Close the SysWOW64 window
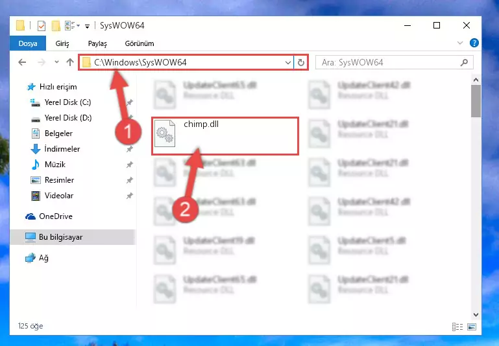499x346 pixels. pos(466,25)
